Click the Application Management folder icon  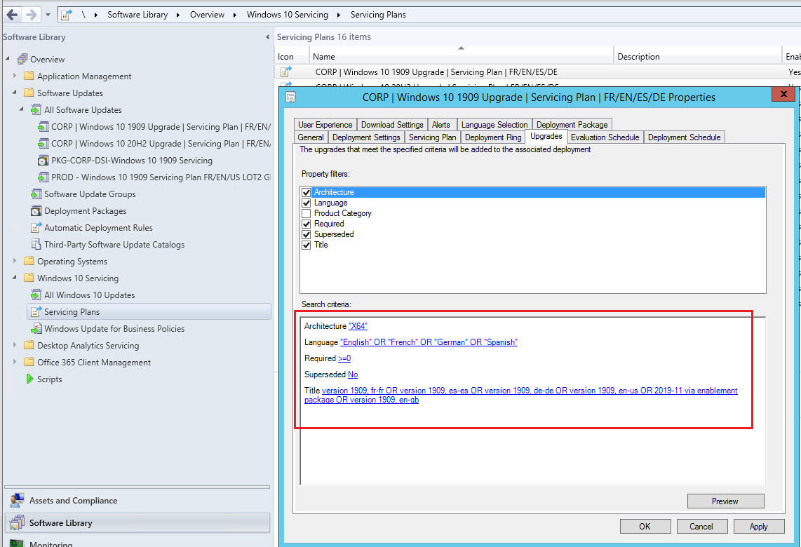pyautogui.click(x=29, y=76)
